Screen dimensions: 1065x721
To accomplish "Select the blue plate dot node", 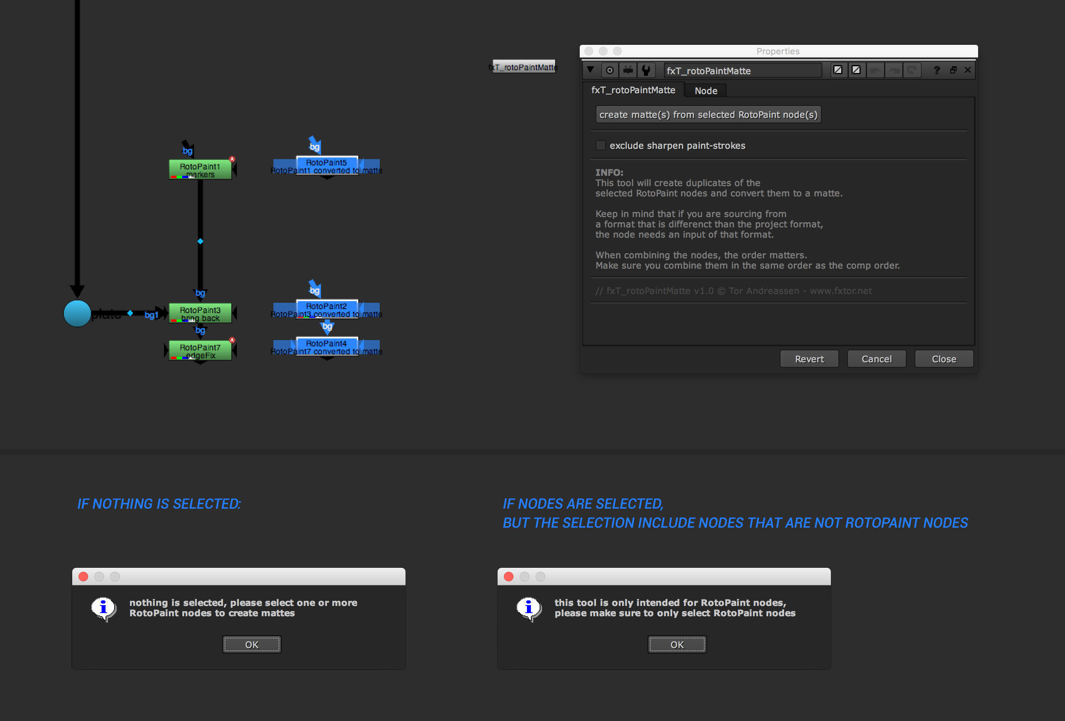I will [77, 313].
